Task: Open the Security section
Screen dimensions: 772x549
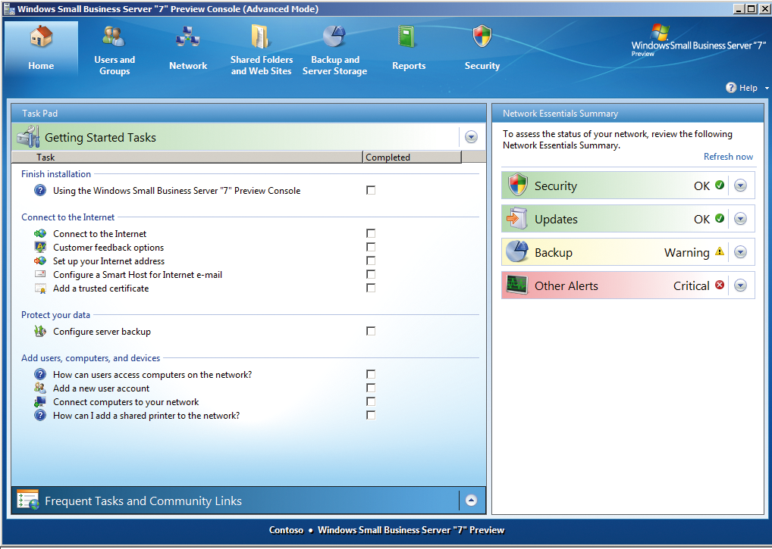Action: click(x=482, y=48)
